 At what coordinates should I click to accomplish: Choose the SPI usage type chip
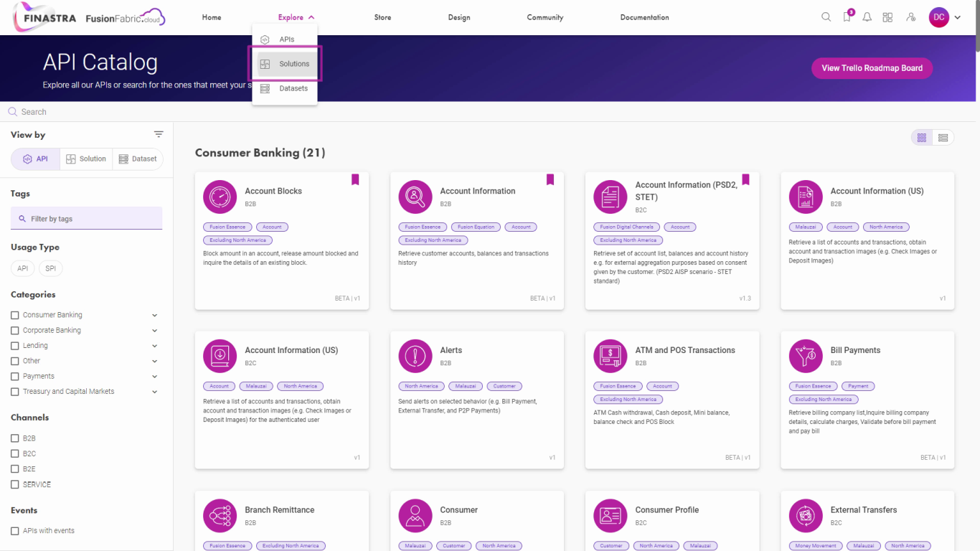[51, 268]
